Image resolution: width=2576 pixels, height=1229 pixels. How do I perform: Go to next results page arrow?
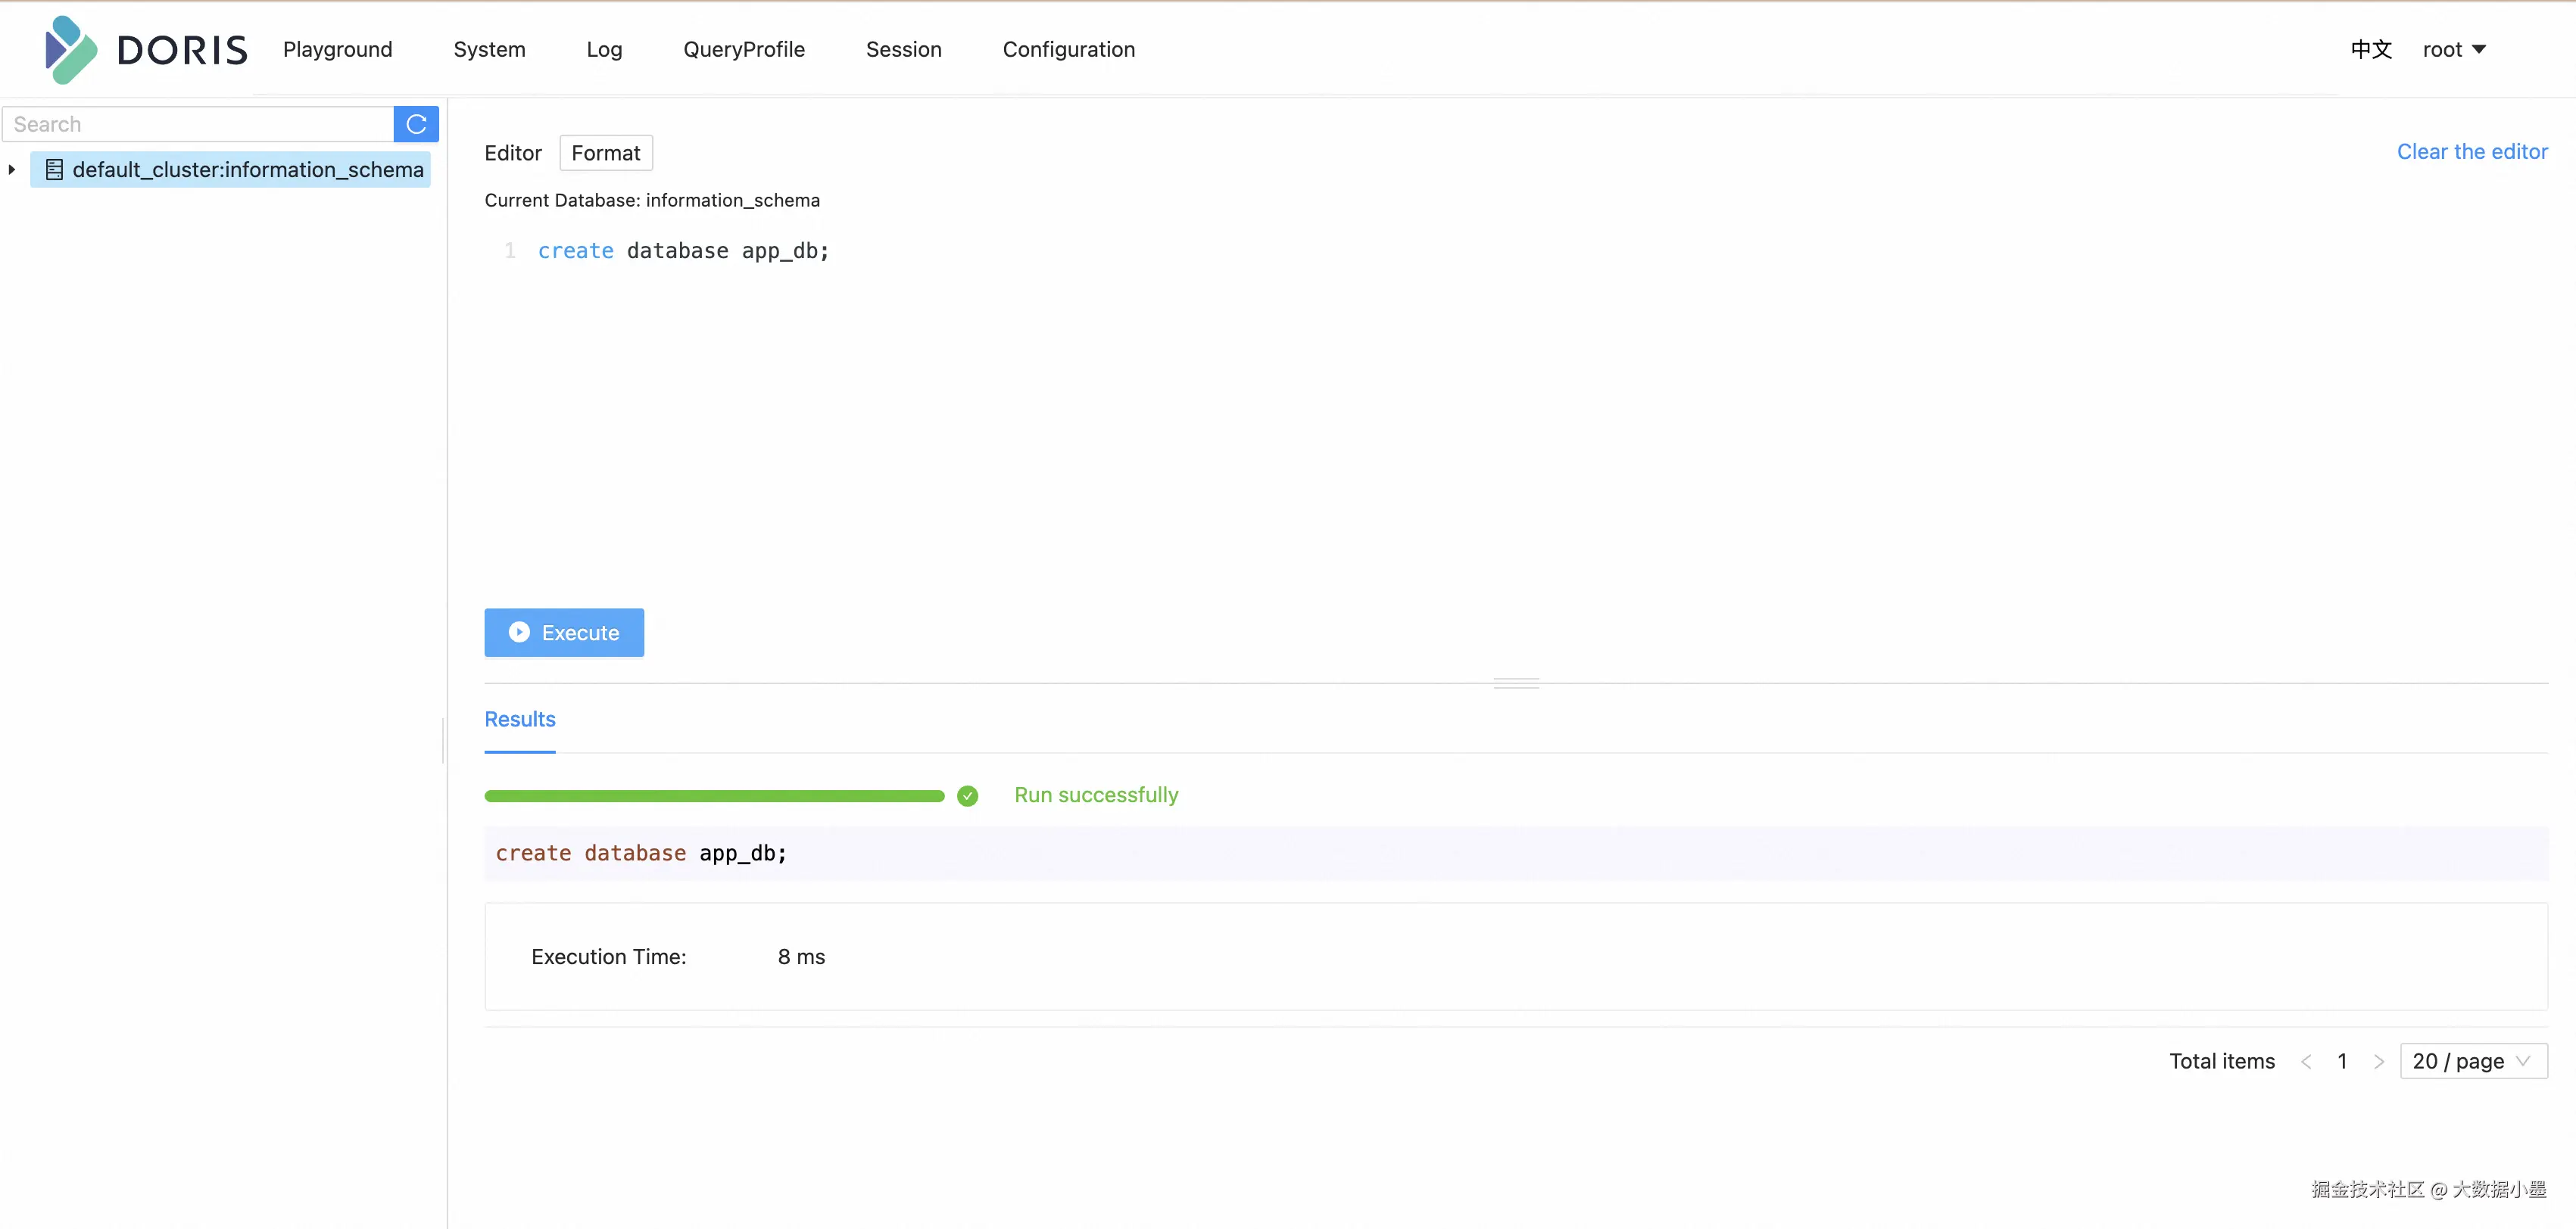pos(2379,1061)
